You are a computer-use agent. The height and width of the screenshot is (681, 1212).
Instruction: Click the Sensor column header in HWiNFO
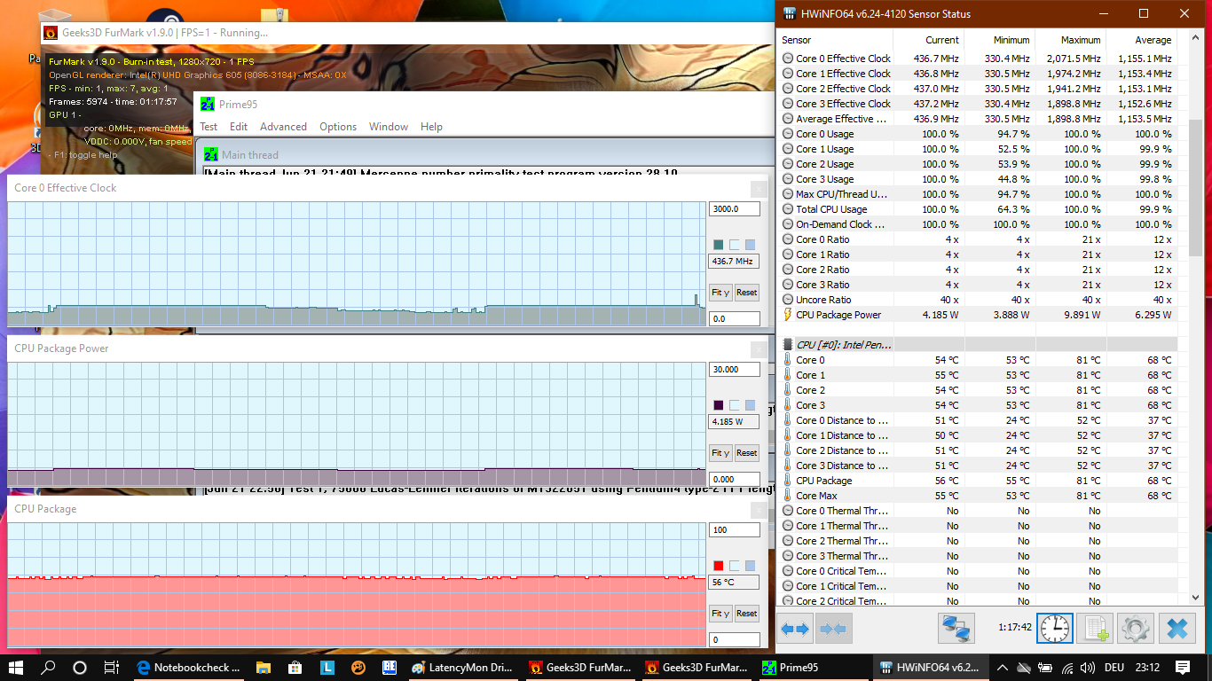836,40
